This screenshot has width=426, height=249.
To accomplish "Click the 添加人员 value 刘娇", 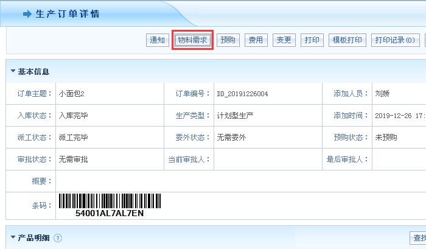I will pyautogui.click(x=382, y=94).
